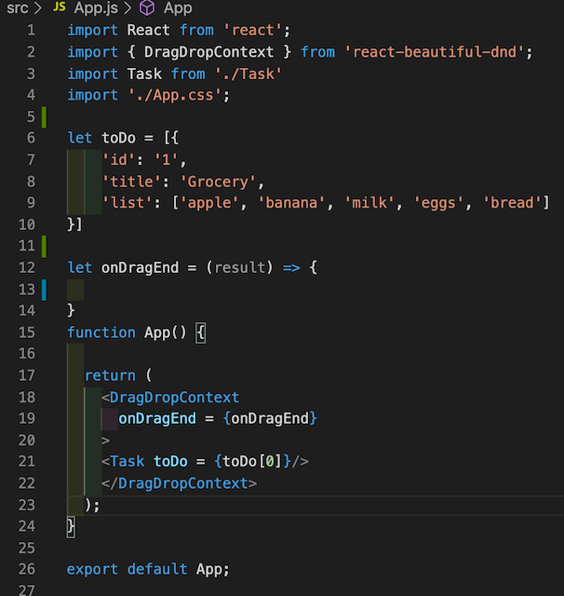Image resolution: width=564 pixels, height=596 pixels.
Task: Click the blue modified marker at line 13
Action: tap(44, 290)
